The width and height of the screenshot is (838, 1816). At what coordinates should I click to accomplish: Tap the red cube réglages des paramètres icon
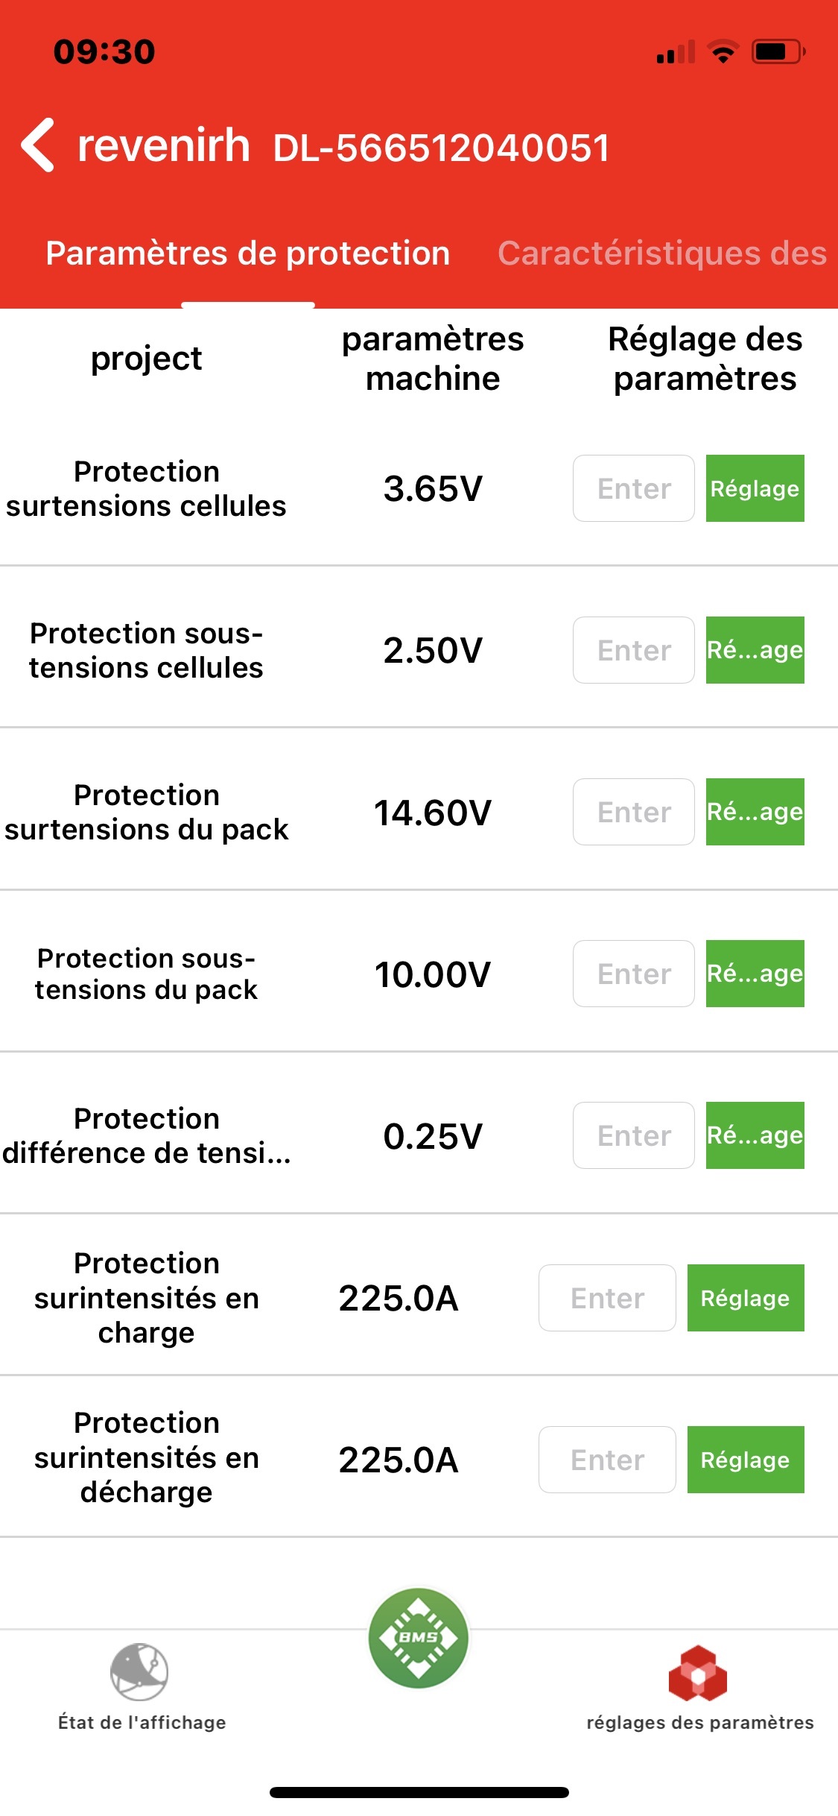point(698,1674)
